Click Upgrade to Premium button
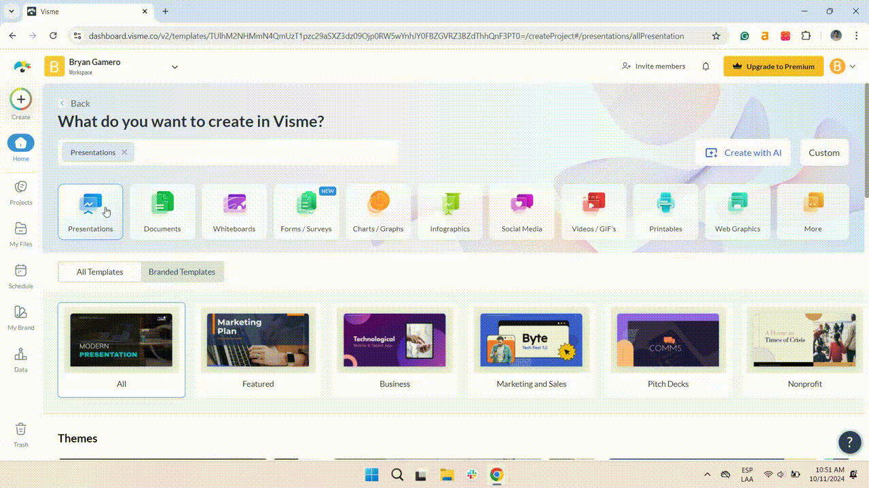Image resolution: width=869 pixels, height=488 pixels. point(773,66)
